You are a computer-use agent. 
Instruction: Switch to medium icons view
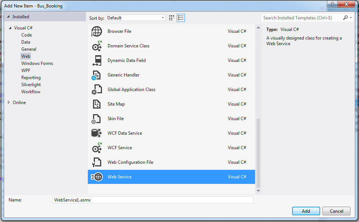click(171, 18)
